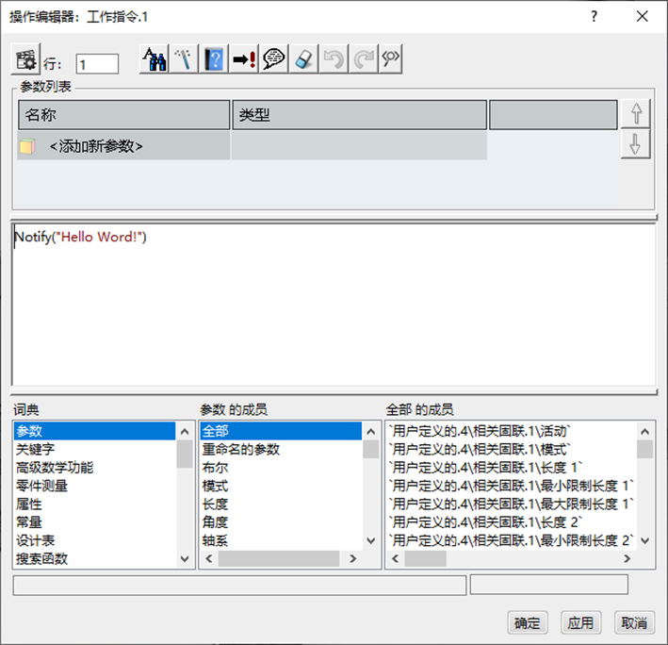Select 高级数学功能 in the dictionary

(x=94, y=468)
